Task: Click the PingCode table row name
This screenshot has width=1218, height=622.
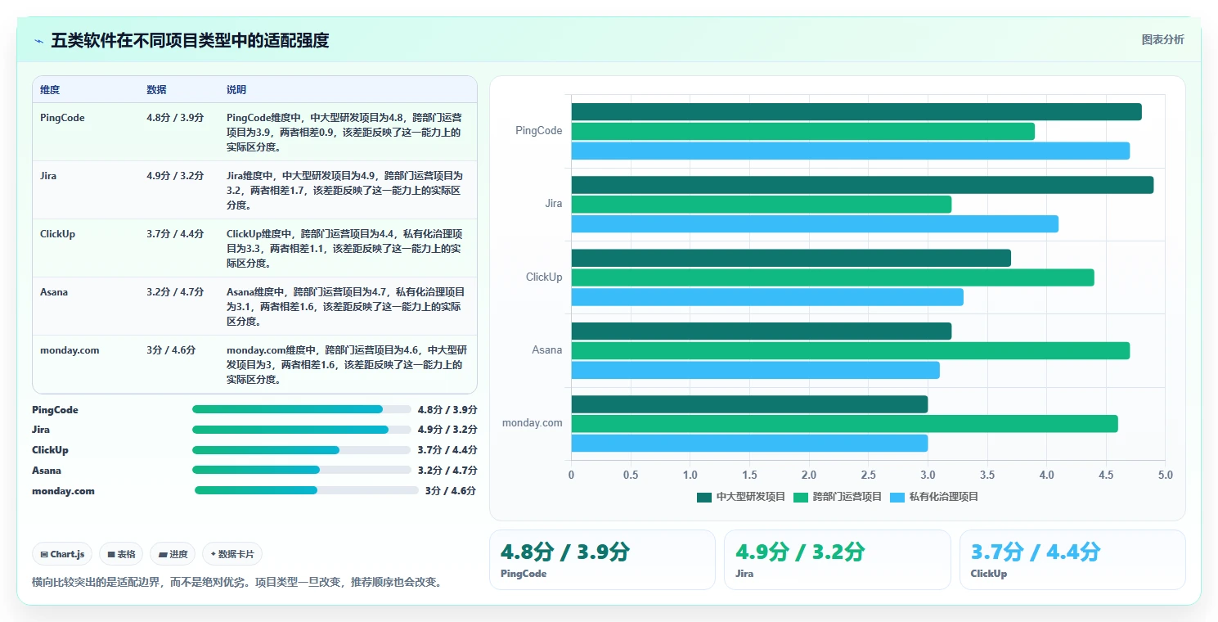Action: (x=62, y=118)
